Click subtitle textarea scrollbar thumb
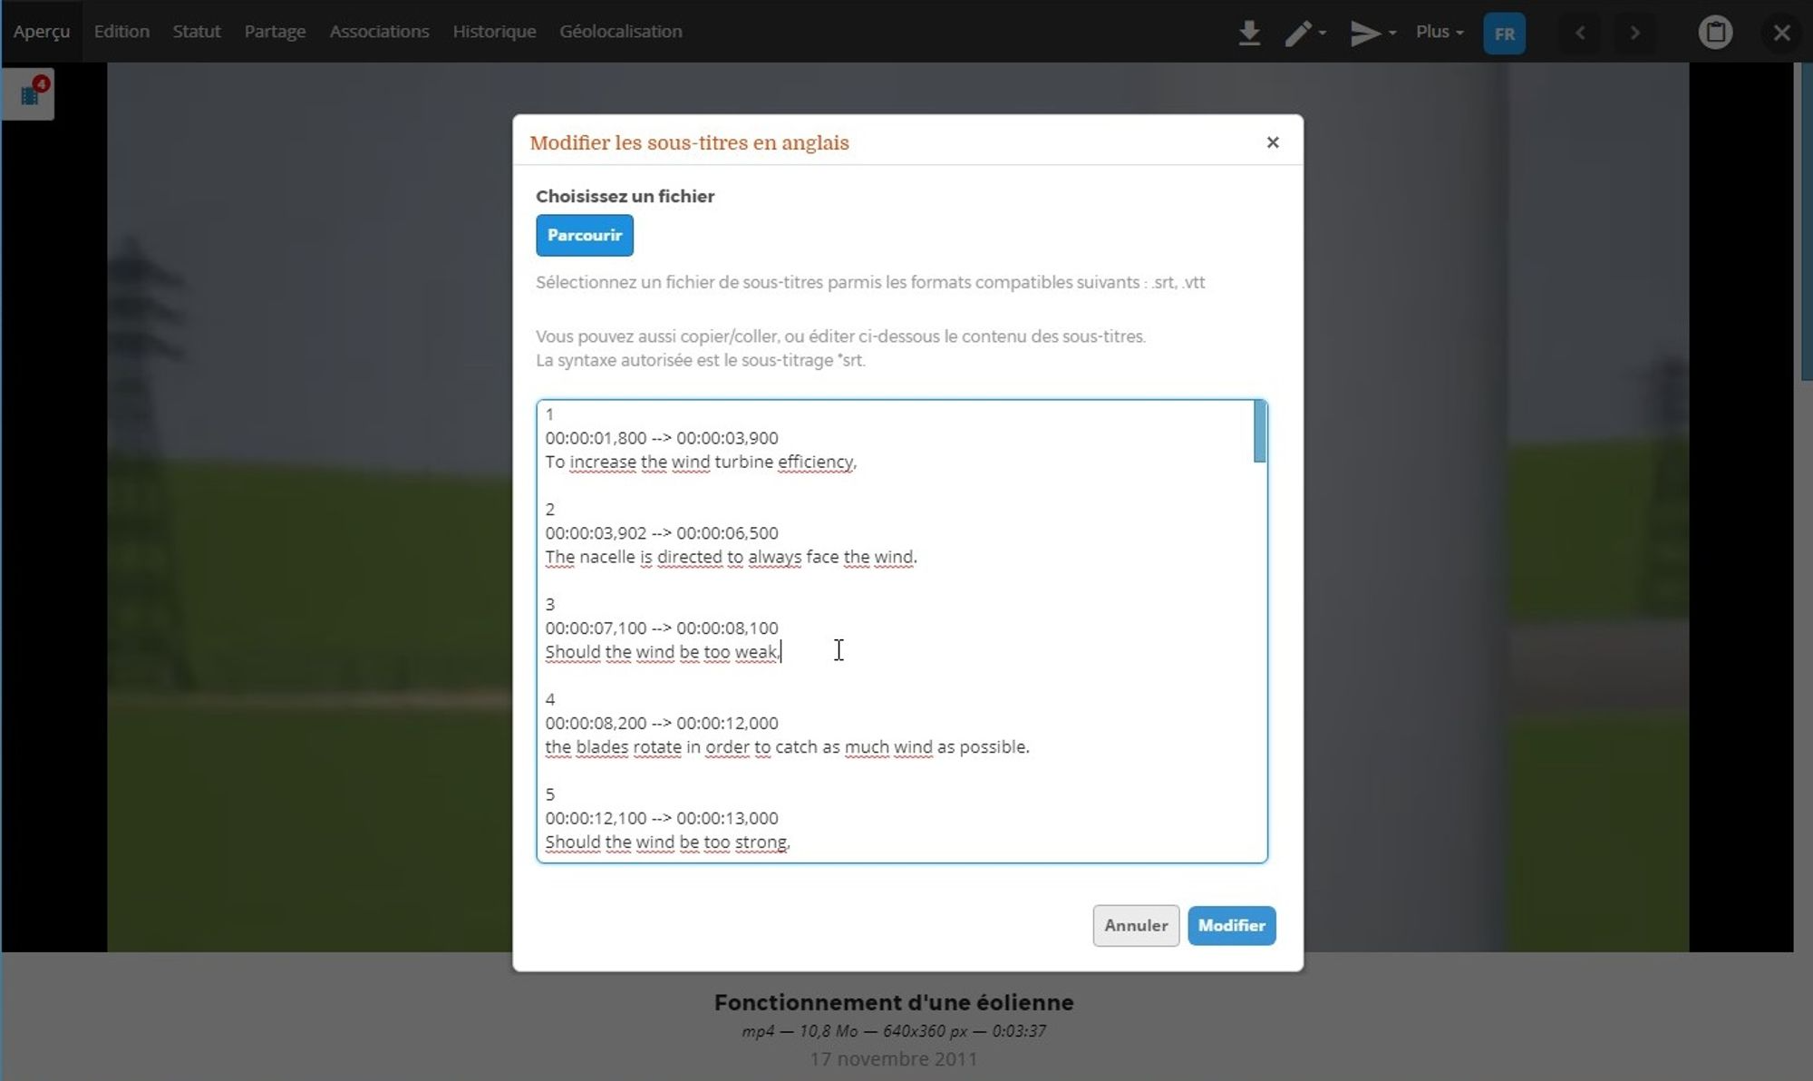Image resolution: width=1813 pixels, height=1081 pixels. (1259, 433)
